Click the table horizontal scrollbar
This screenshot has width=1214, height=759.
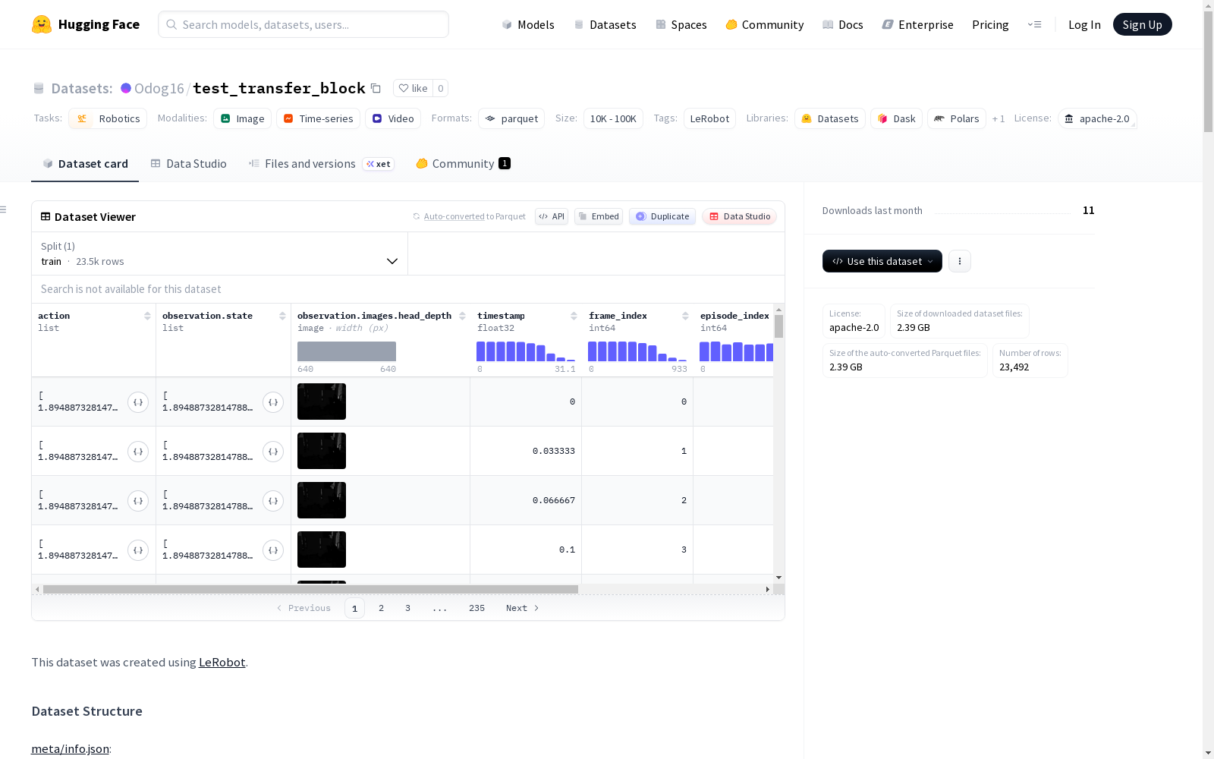[310, 589]
